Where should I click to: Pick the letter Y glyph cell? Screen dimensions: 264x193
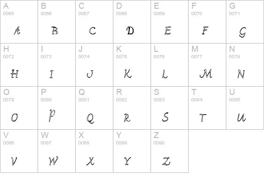(132, 151)
